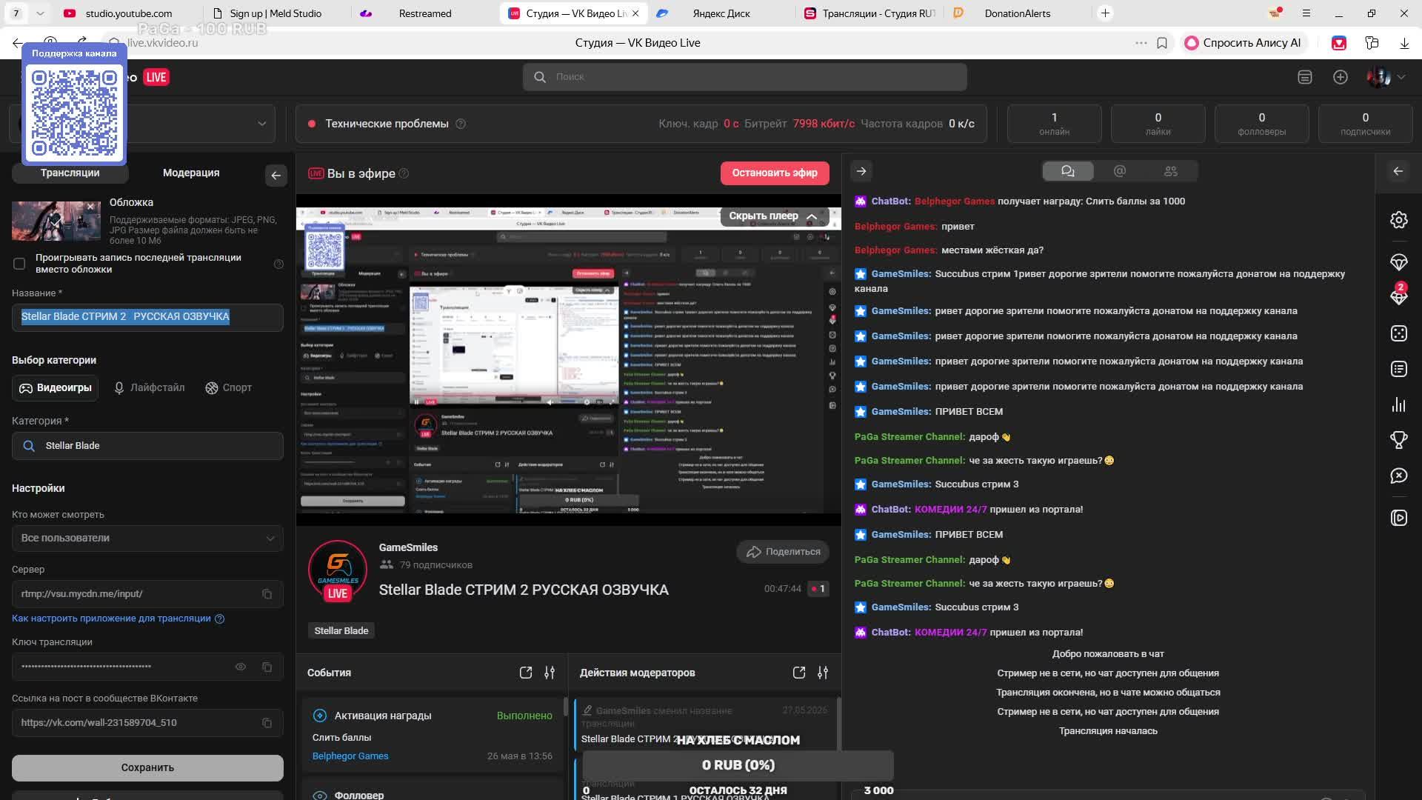Image resolution: width=1422 pixels, height=800 pixels.
Task: Click the stream cover thumbnail image
Action: [56, 221]
